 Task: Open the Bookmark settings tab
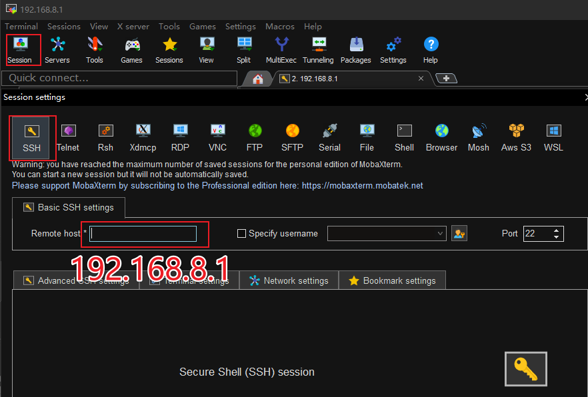[392, 280]
